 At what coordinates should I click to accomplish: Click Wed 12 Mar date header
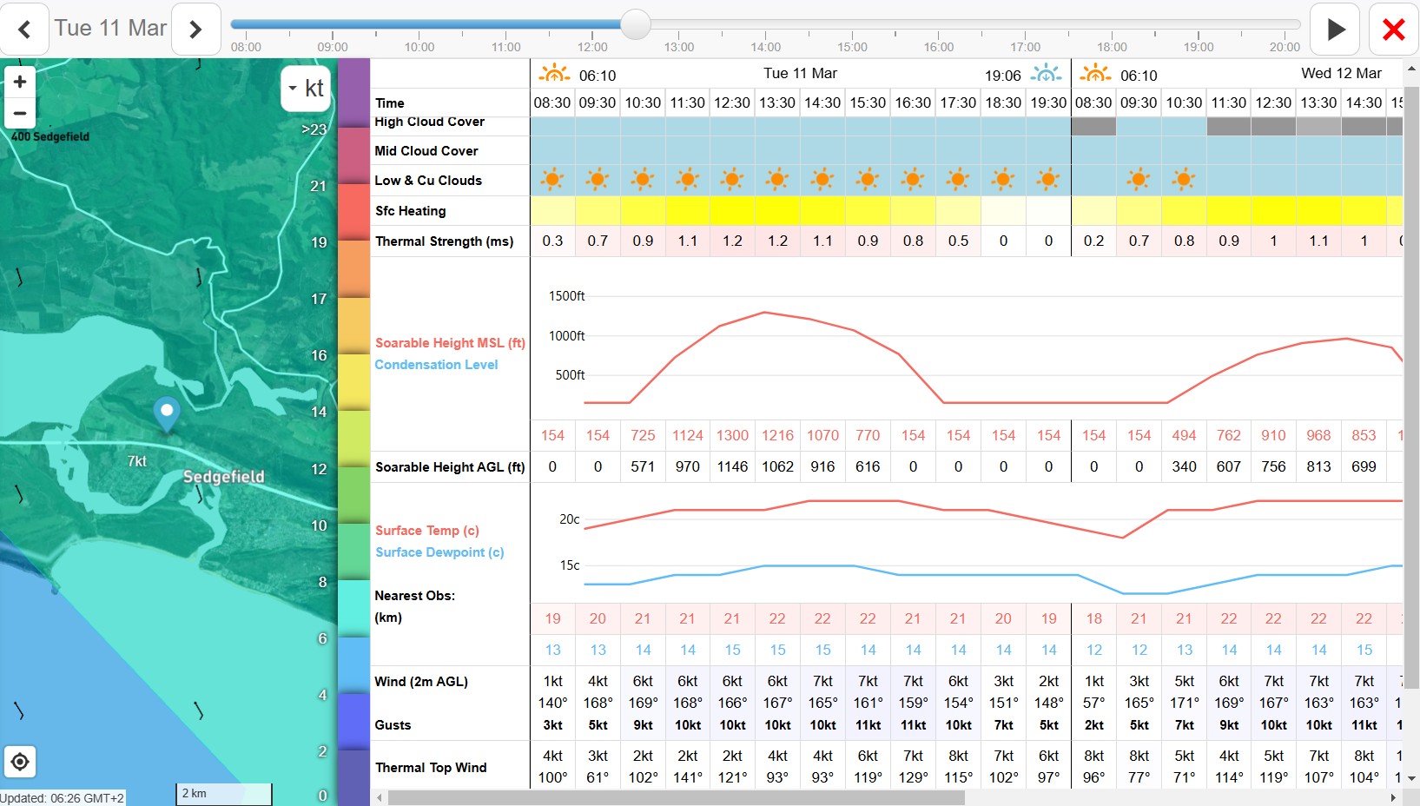click(x=1341, y=73)
